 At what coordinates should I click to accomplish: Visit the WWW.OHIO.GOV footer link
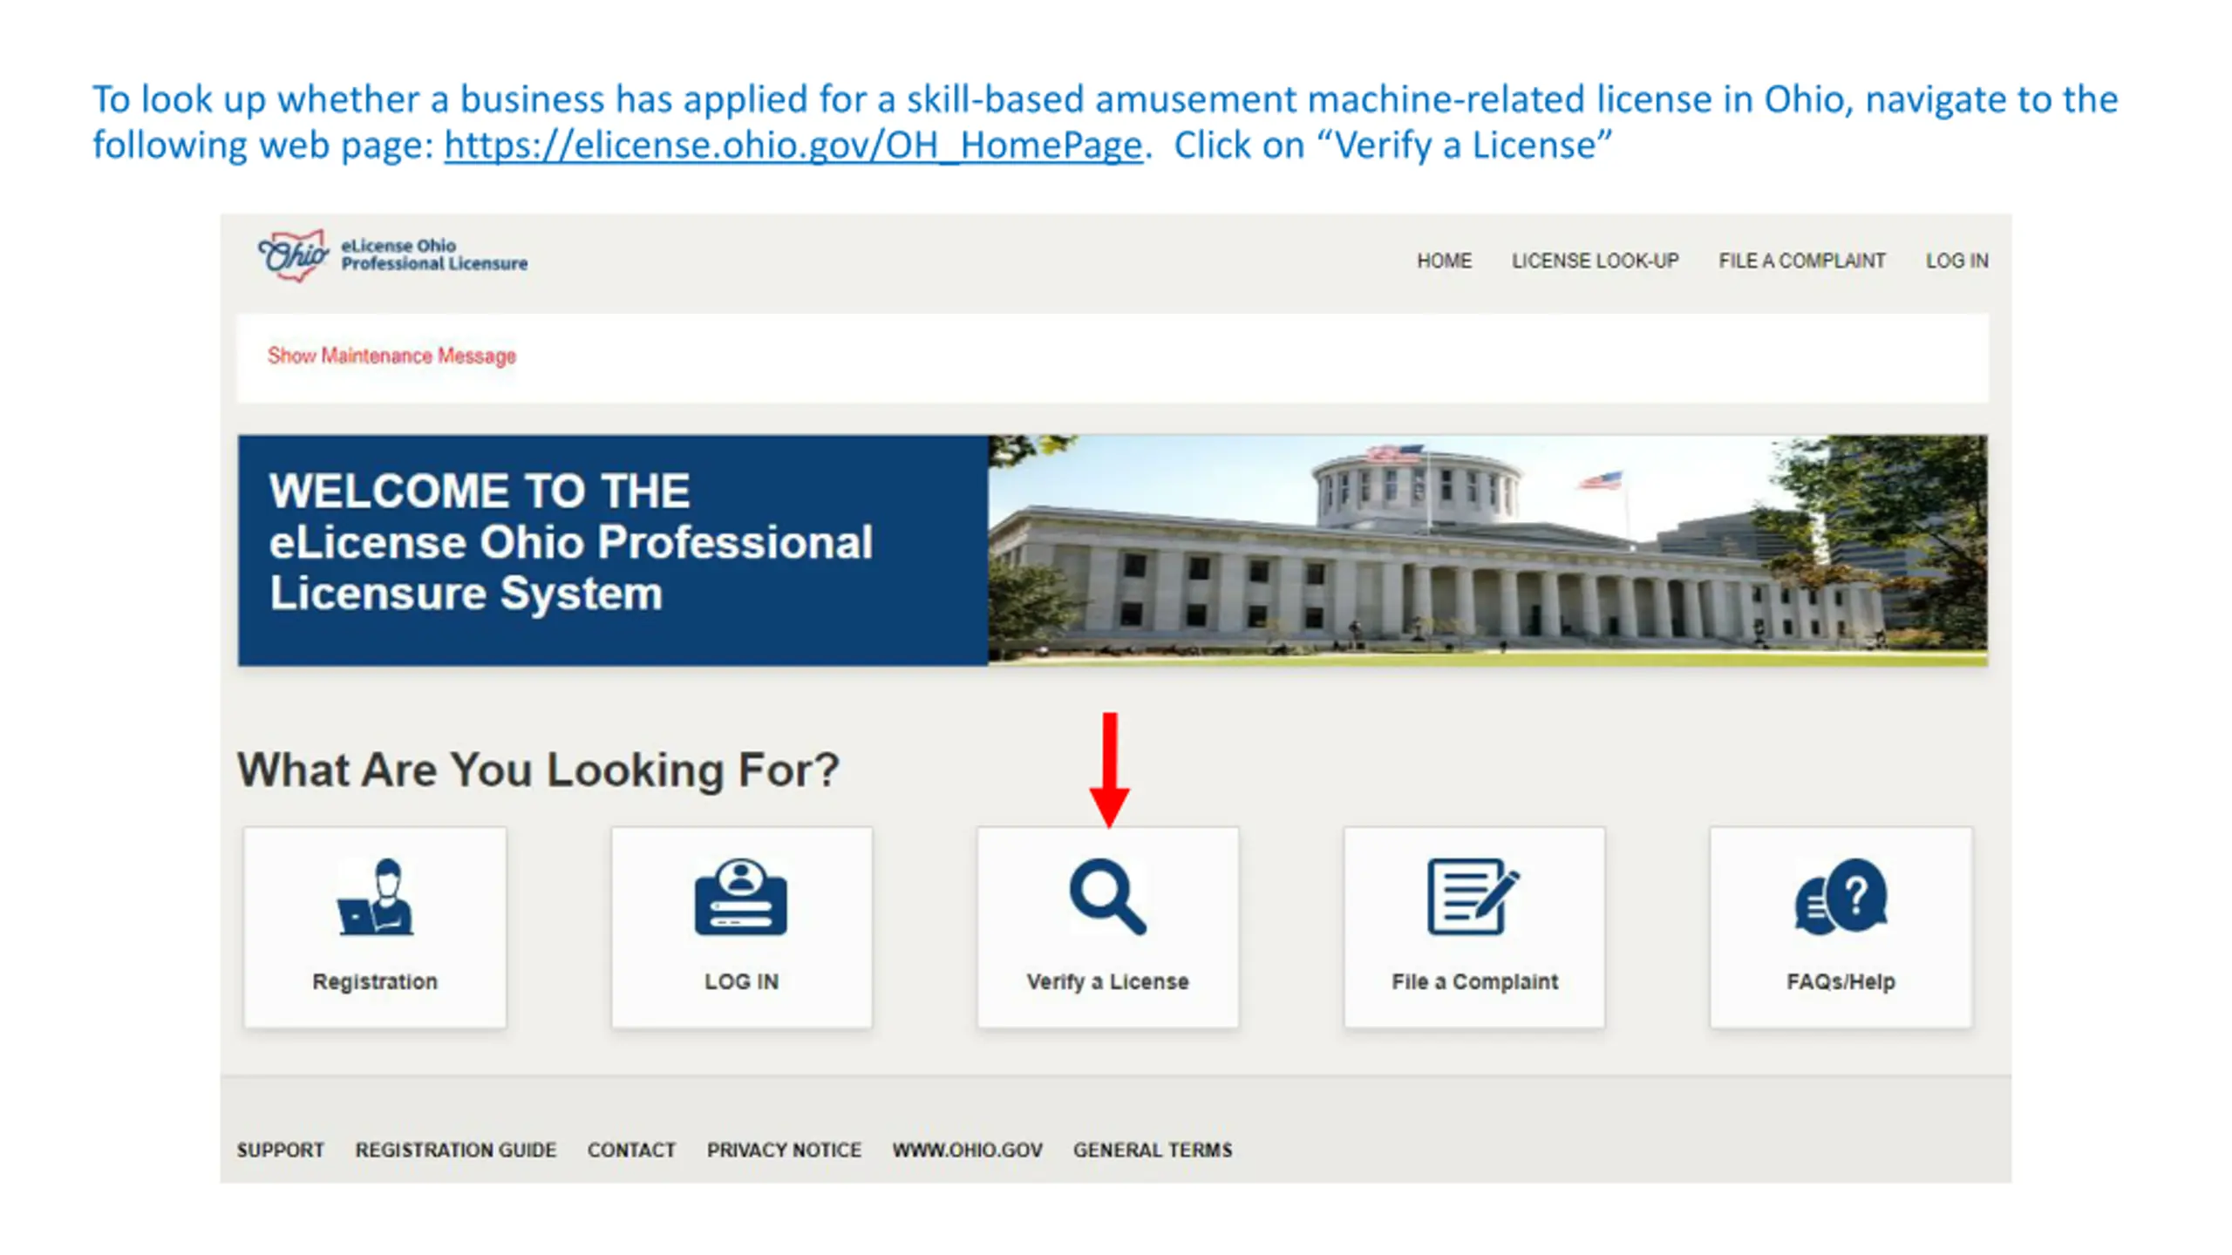click(967, 1150)
